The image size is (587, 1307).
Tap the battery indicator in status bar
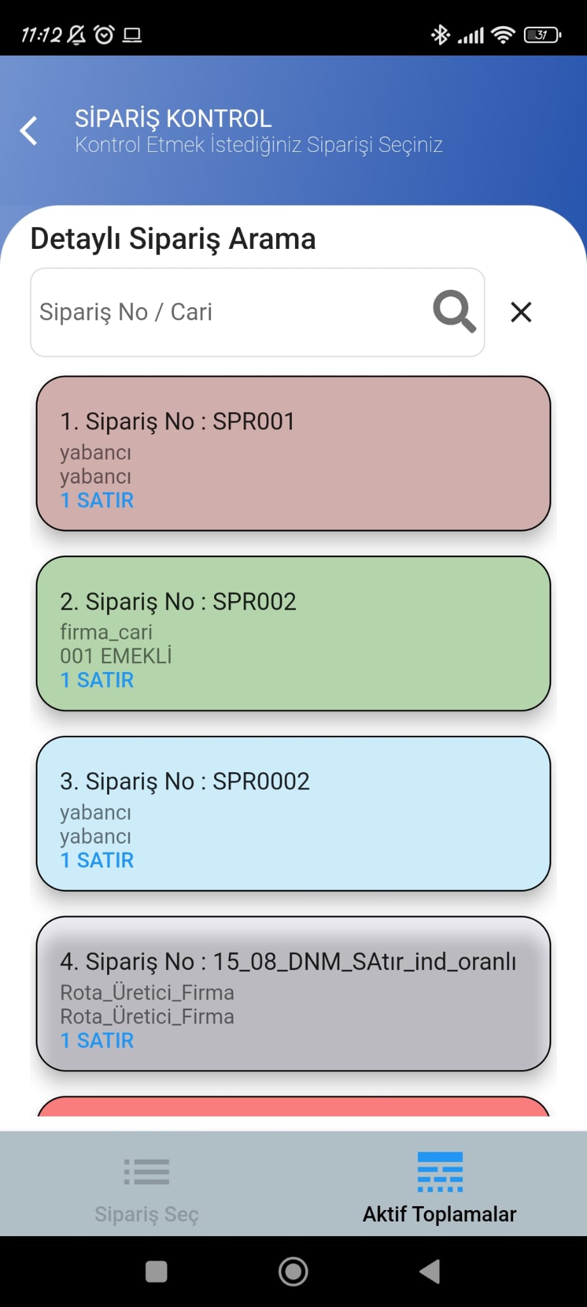click(x=542, y=35)
